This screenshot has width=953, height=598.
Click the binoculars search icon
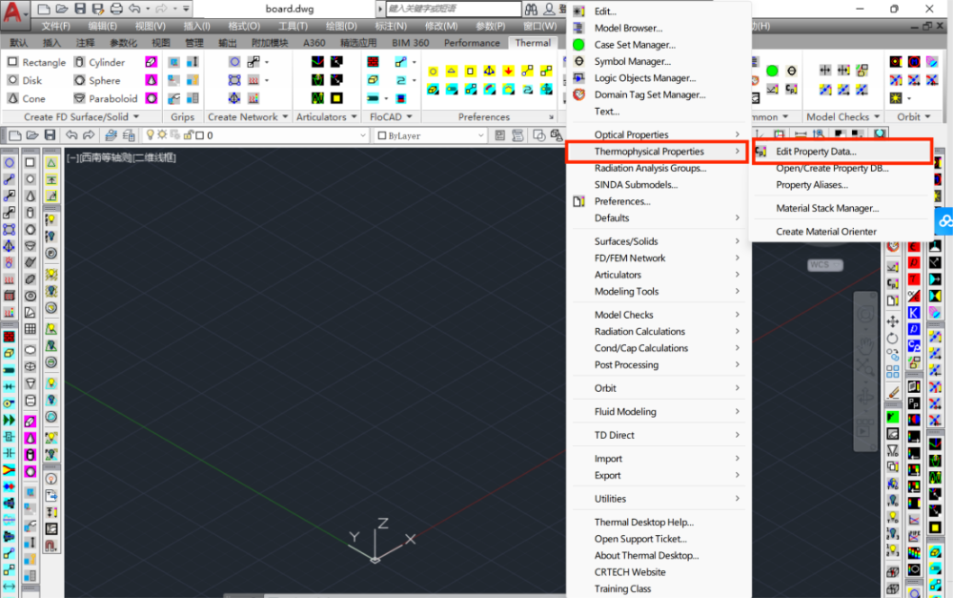(x=531, y=9)
